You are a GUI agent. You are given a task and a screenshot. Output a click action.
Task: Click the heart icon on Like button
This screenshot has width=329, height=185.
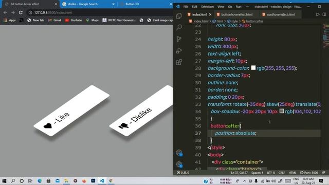tap(48, 125)
